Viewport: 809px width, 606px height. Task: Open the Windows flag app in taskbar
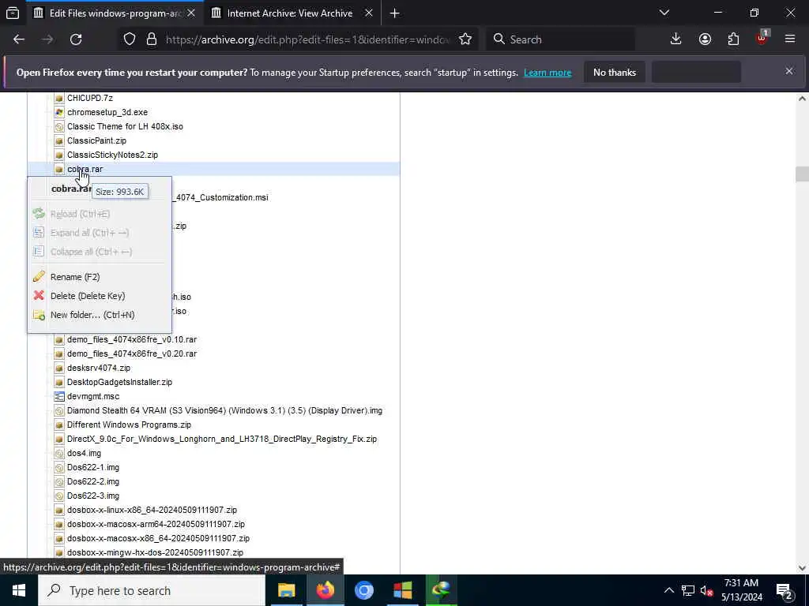[x=402, y=590]
